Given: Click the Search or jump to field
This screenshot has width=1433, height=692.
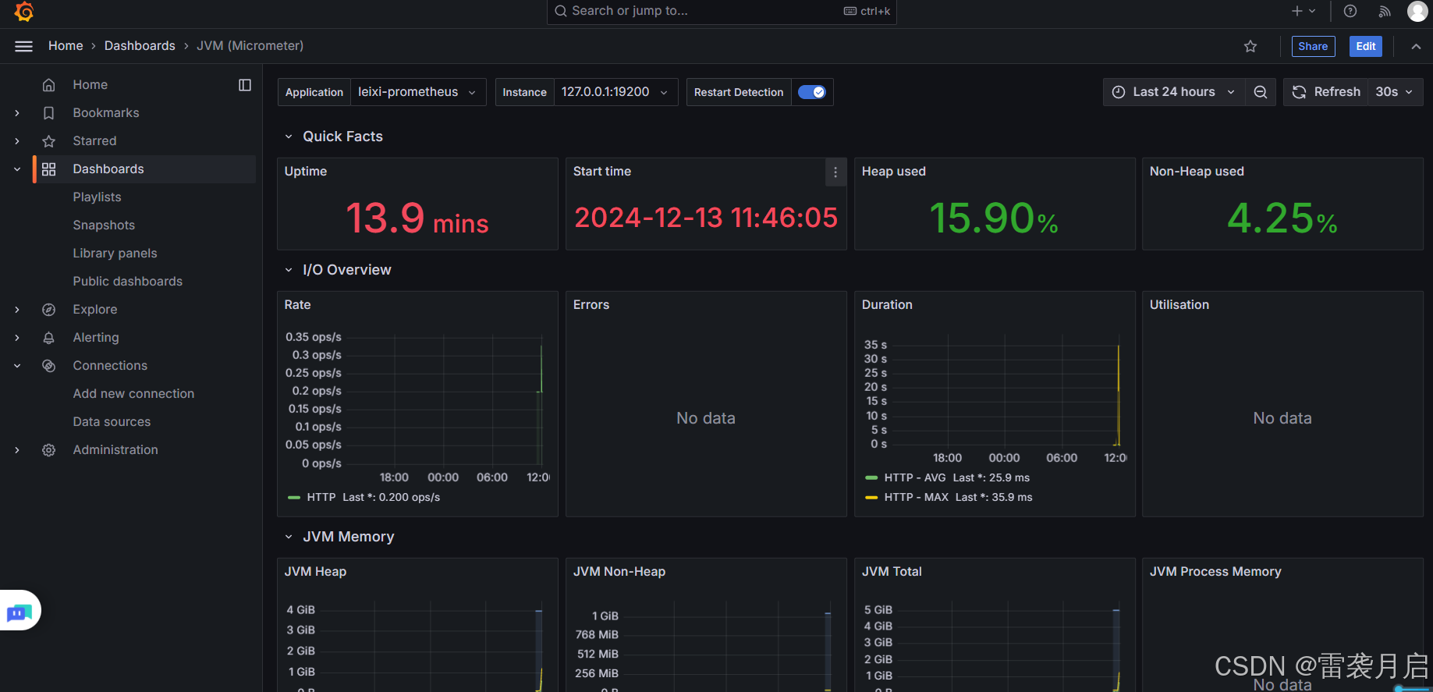Looking at the screenshot, I should 722,12.
